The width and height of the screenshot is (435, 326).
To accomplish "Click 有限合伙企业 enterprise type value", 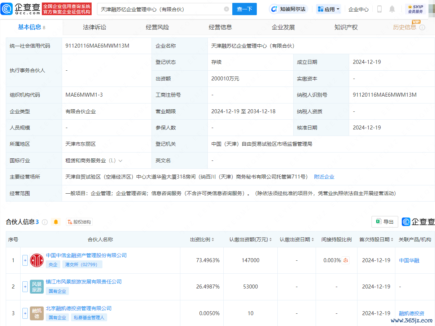I will (x=80, y=111).
